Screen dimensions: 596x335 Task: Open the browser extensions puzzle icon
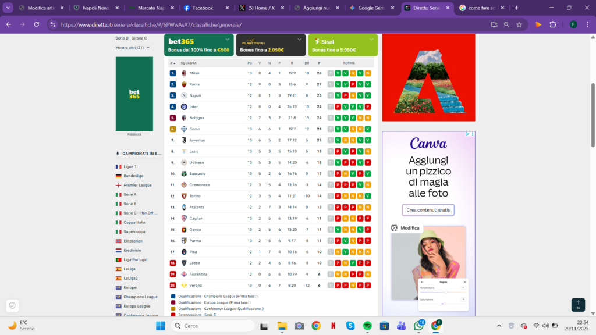click(553, 24)
